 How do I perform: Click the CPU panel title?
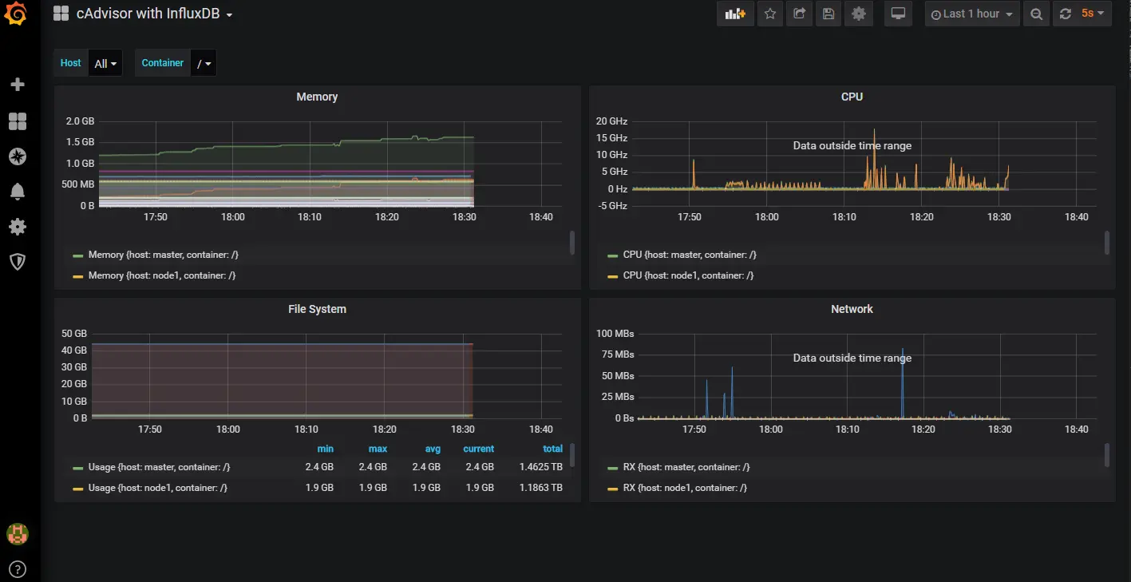pyautogui.click(x=852, y=97)
